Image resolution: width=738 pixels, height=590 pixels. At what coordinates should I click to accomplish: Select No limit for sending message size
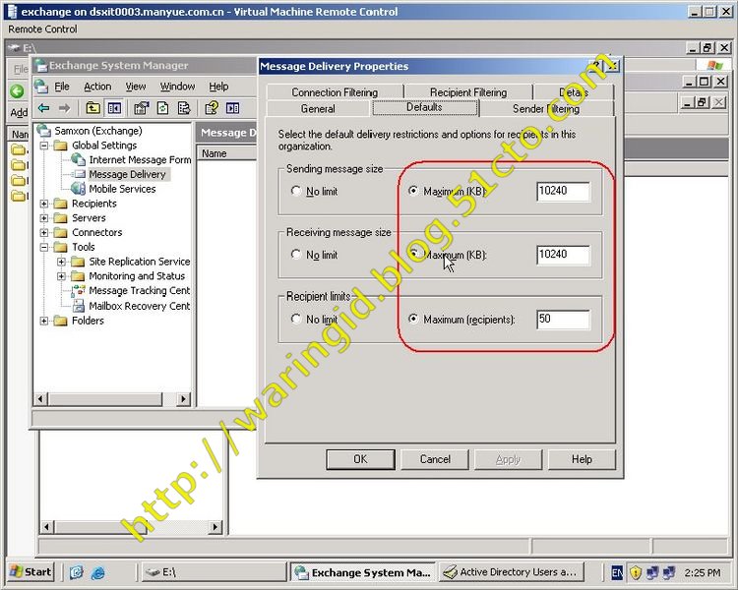pyautogui.click(x=297, y=192)
